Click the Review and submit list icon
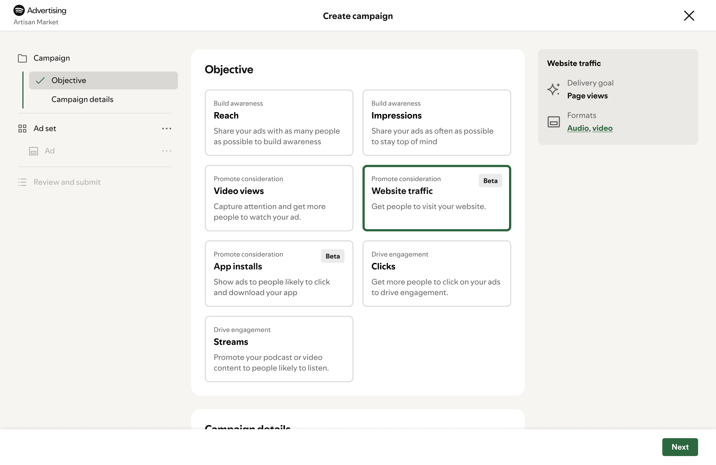This screenshot has width=716, height=465. (22, 182)
